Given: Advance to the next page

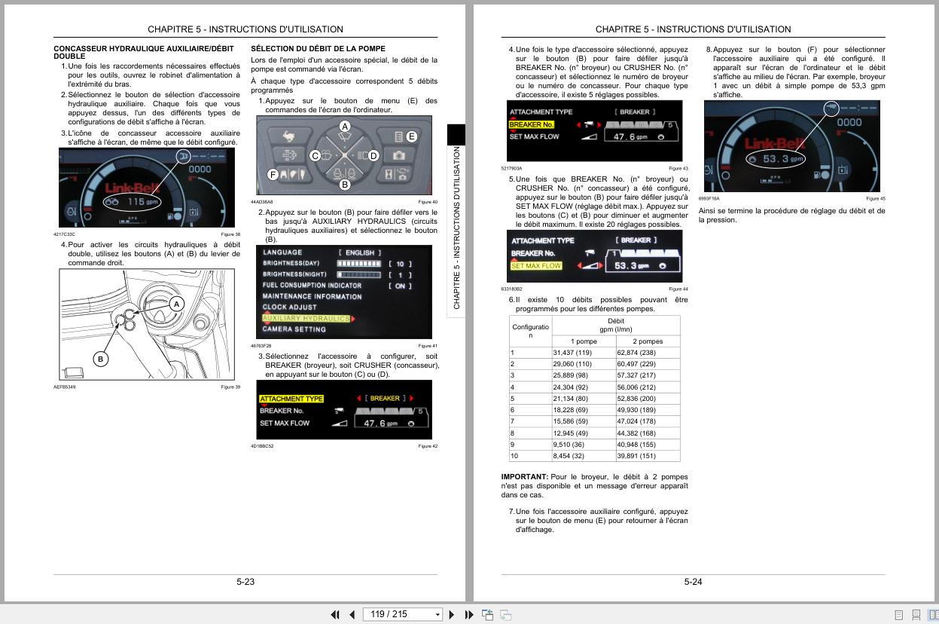Looking at the screenshot, I should click(451, 614).
